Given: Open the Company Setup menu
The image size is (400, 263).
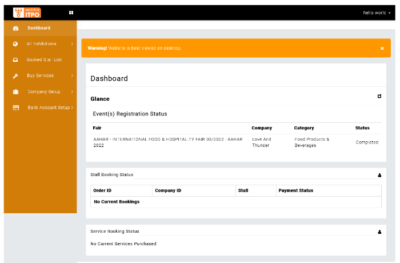Looking at the screenshot, I should (x=41, y=91).
